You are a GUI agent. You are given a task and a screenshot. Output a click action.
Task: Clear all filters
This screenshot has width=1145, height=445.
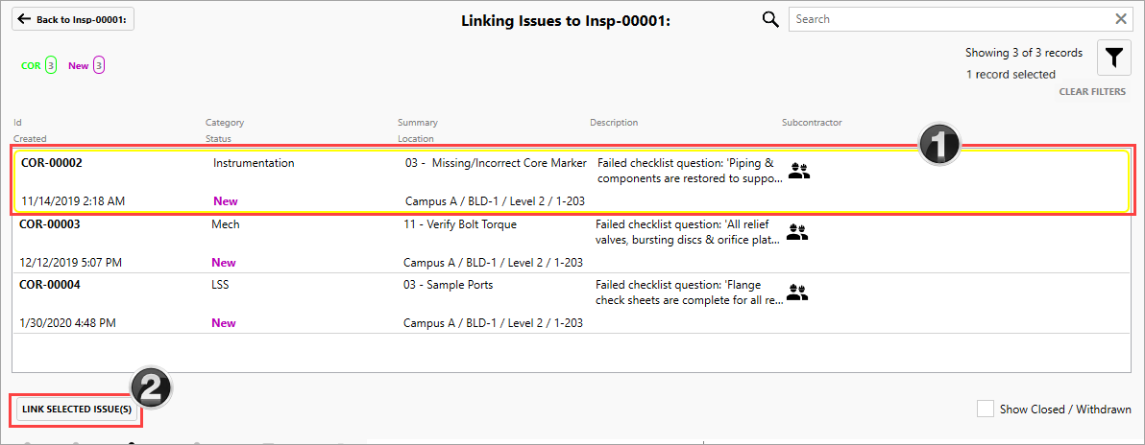[1092, 92]
